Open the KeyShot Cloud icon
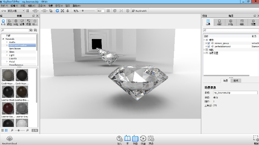Image resolution: width=259 pixels, height=145 pixels. [x=9, y=139]
